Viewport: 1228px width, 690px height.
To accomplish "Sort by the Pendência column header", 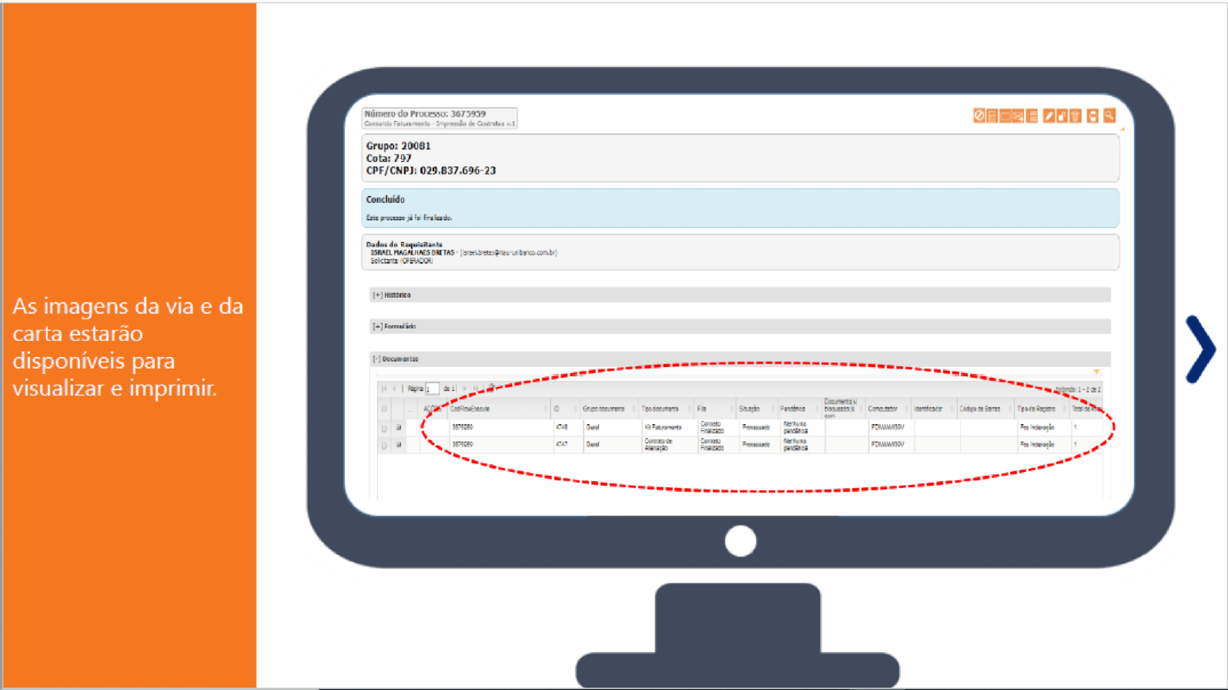I will (800, 409).
